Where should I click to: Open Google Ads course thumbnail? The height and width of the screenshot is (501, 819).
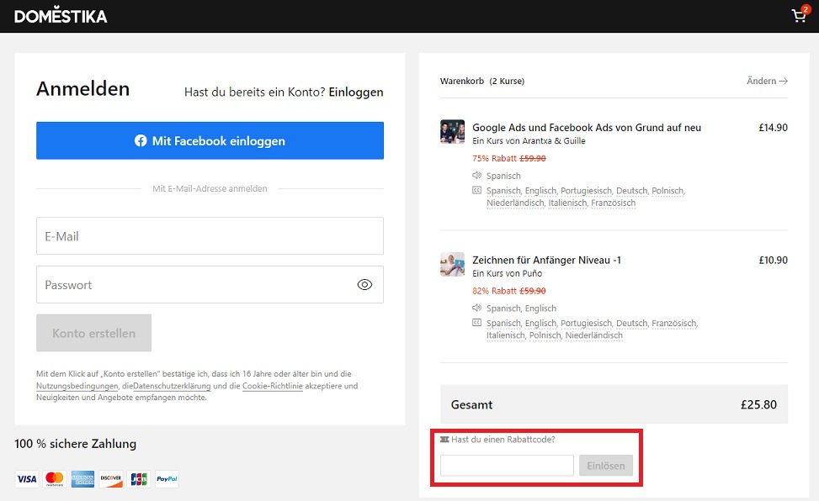pyautogui.click(x=452, y=132)
